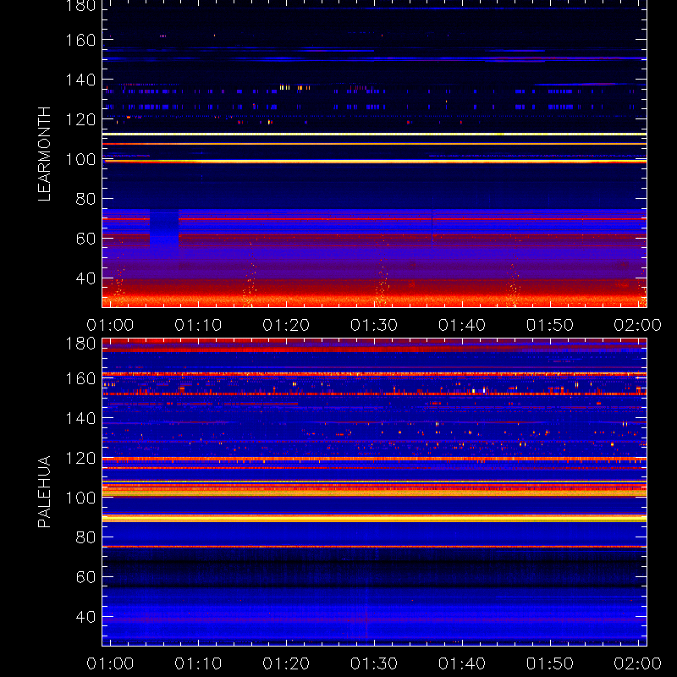Click the PALEHUA axis title
Screen dimensions: 677x677
point(44,492)
